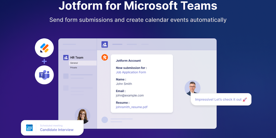
Task: Click the HR Team group icon in the sidebar
Action: (x=66, y=58)
